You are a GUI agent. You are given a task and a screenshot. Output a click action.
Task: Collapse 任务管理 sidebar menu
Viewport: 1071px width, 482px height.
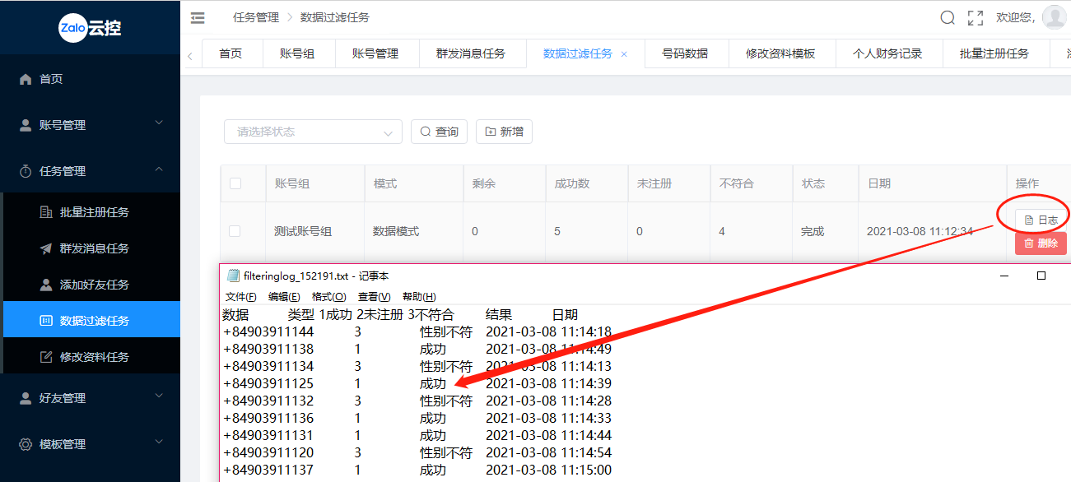90,171
